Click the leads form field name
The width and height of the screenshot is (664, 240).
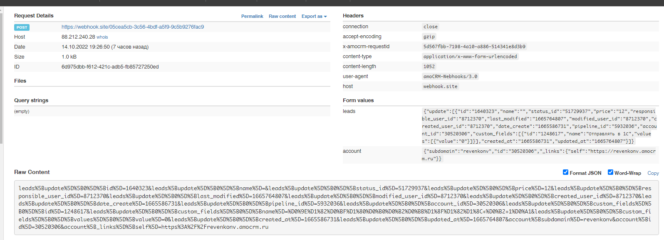coord(349,111)
